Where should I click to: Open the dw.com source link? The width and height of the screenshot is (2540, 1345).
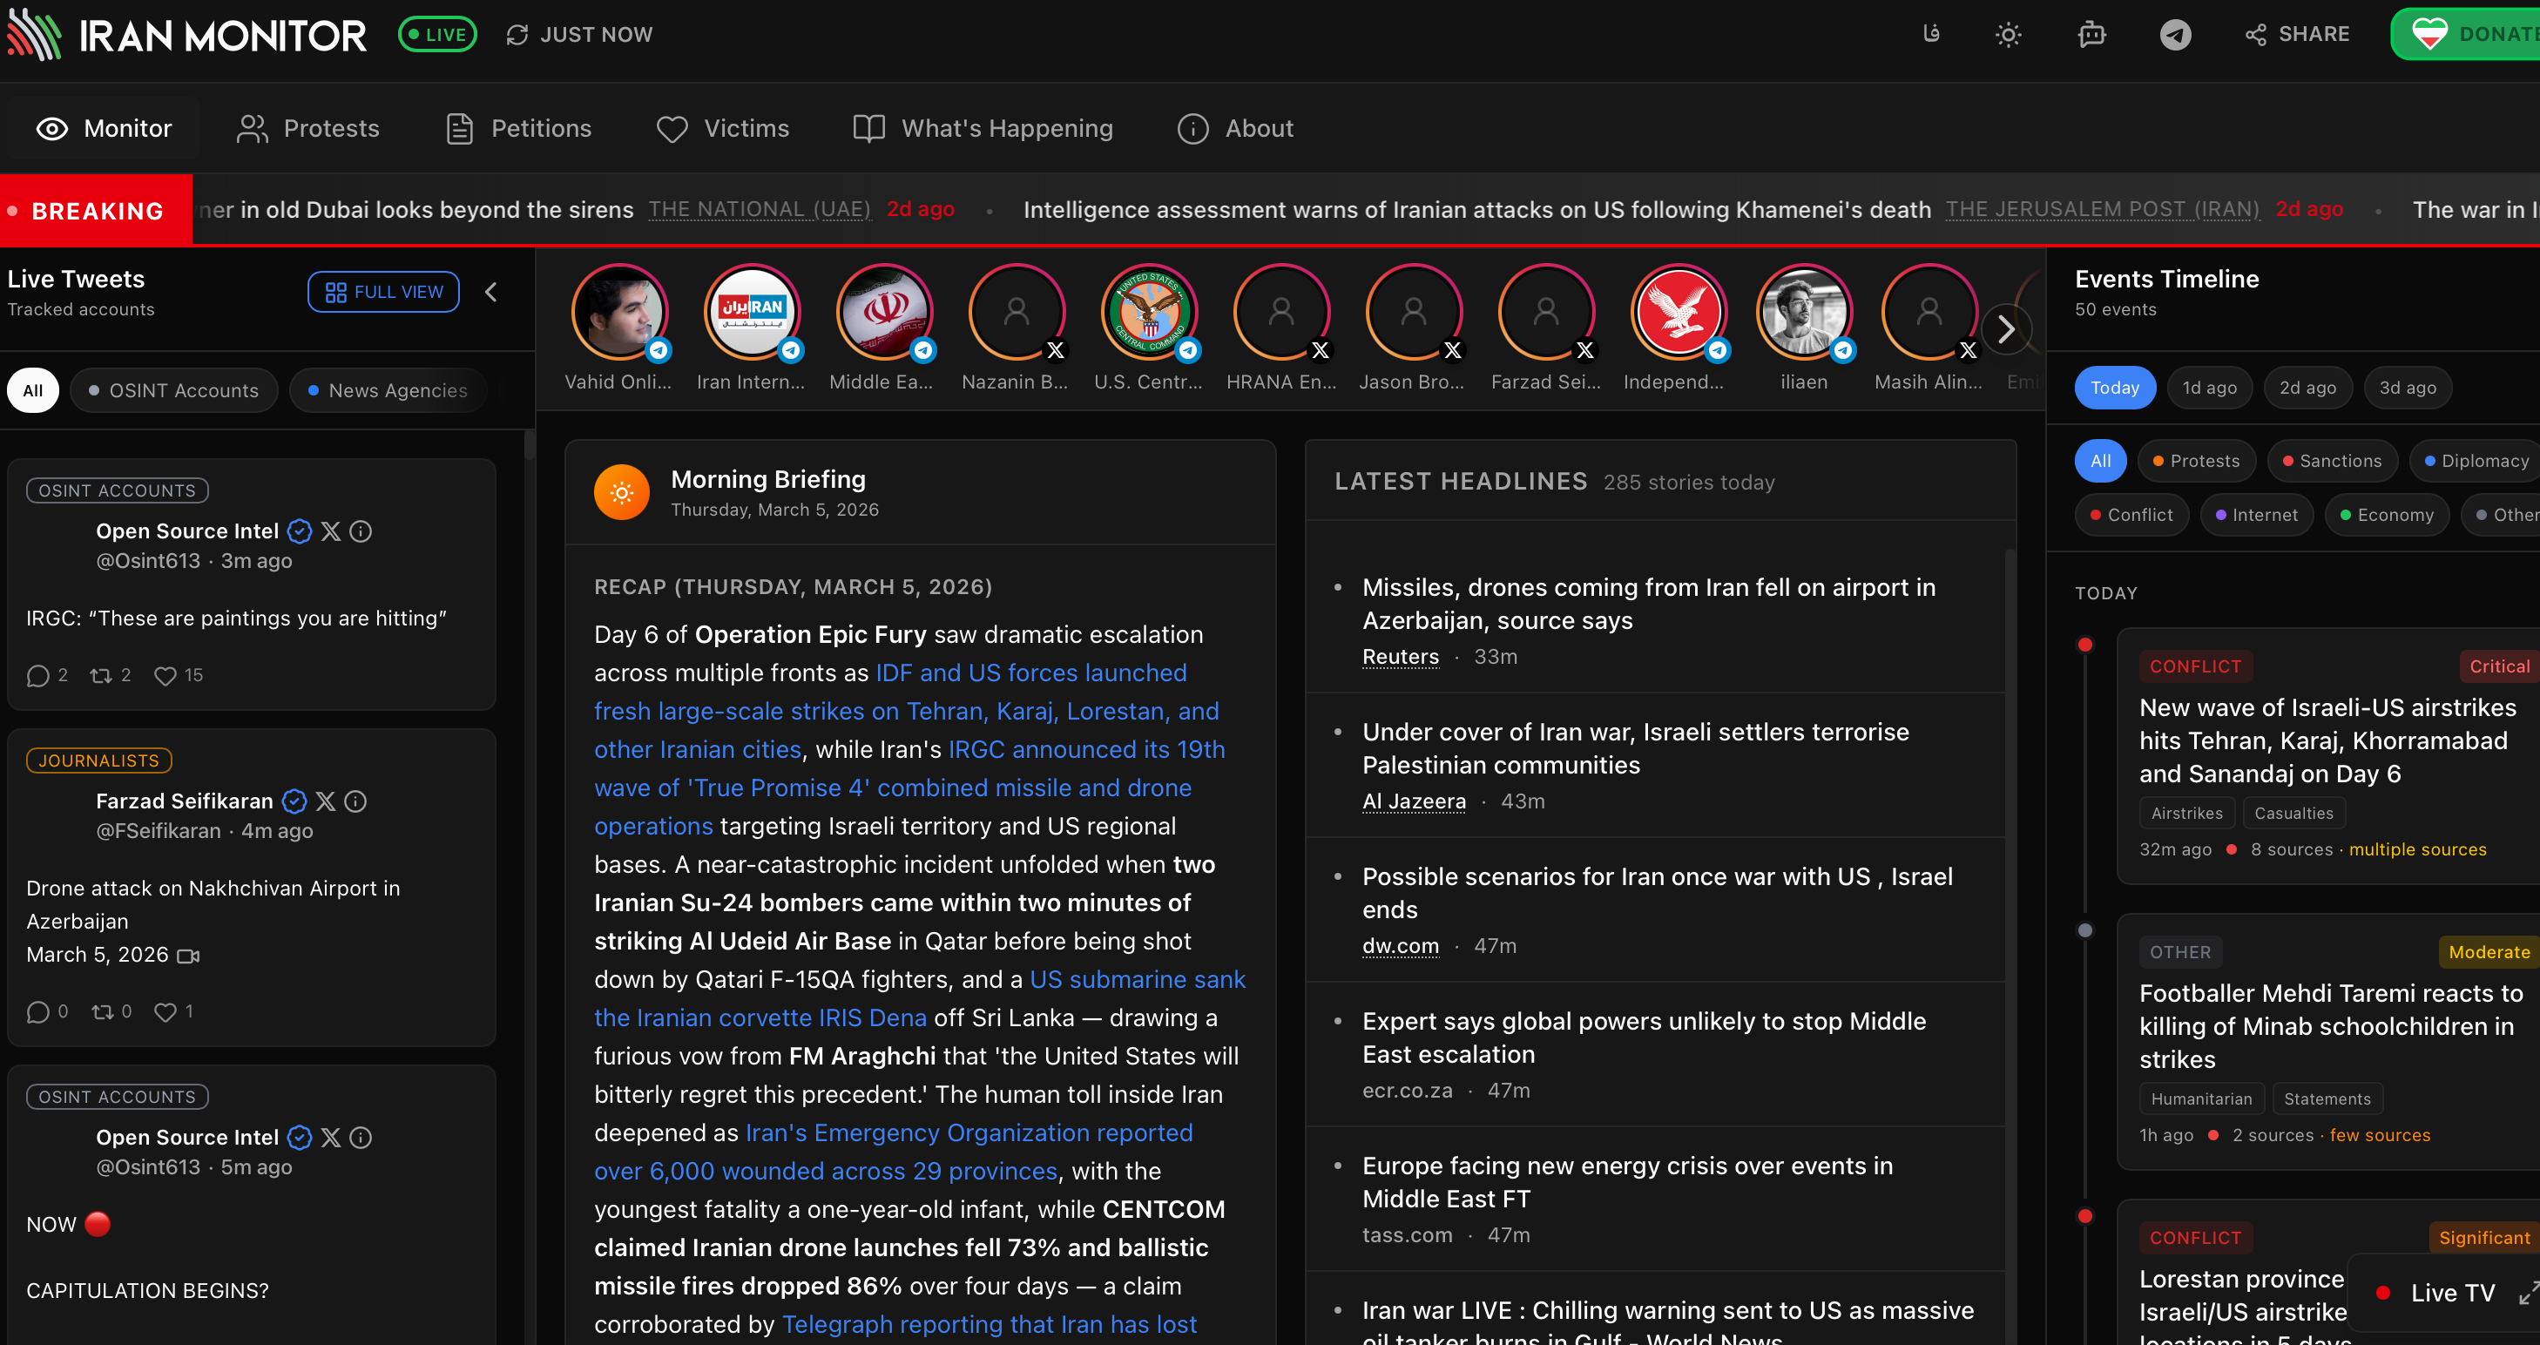coord(1400,946)
